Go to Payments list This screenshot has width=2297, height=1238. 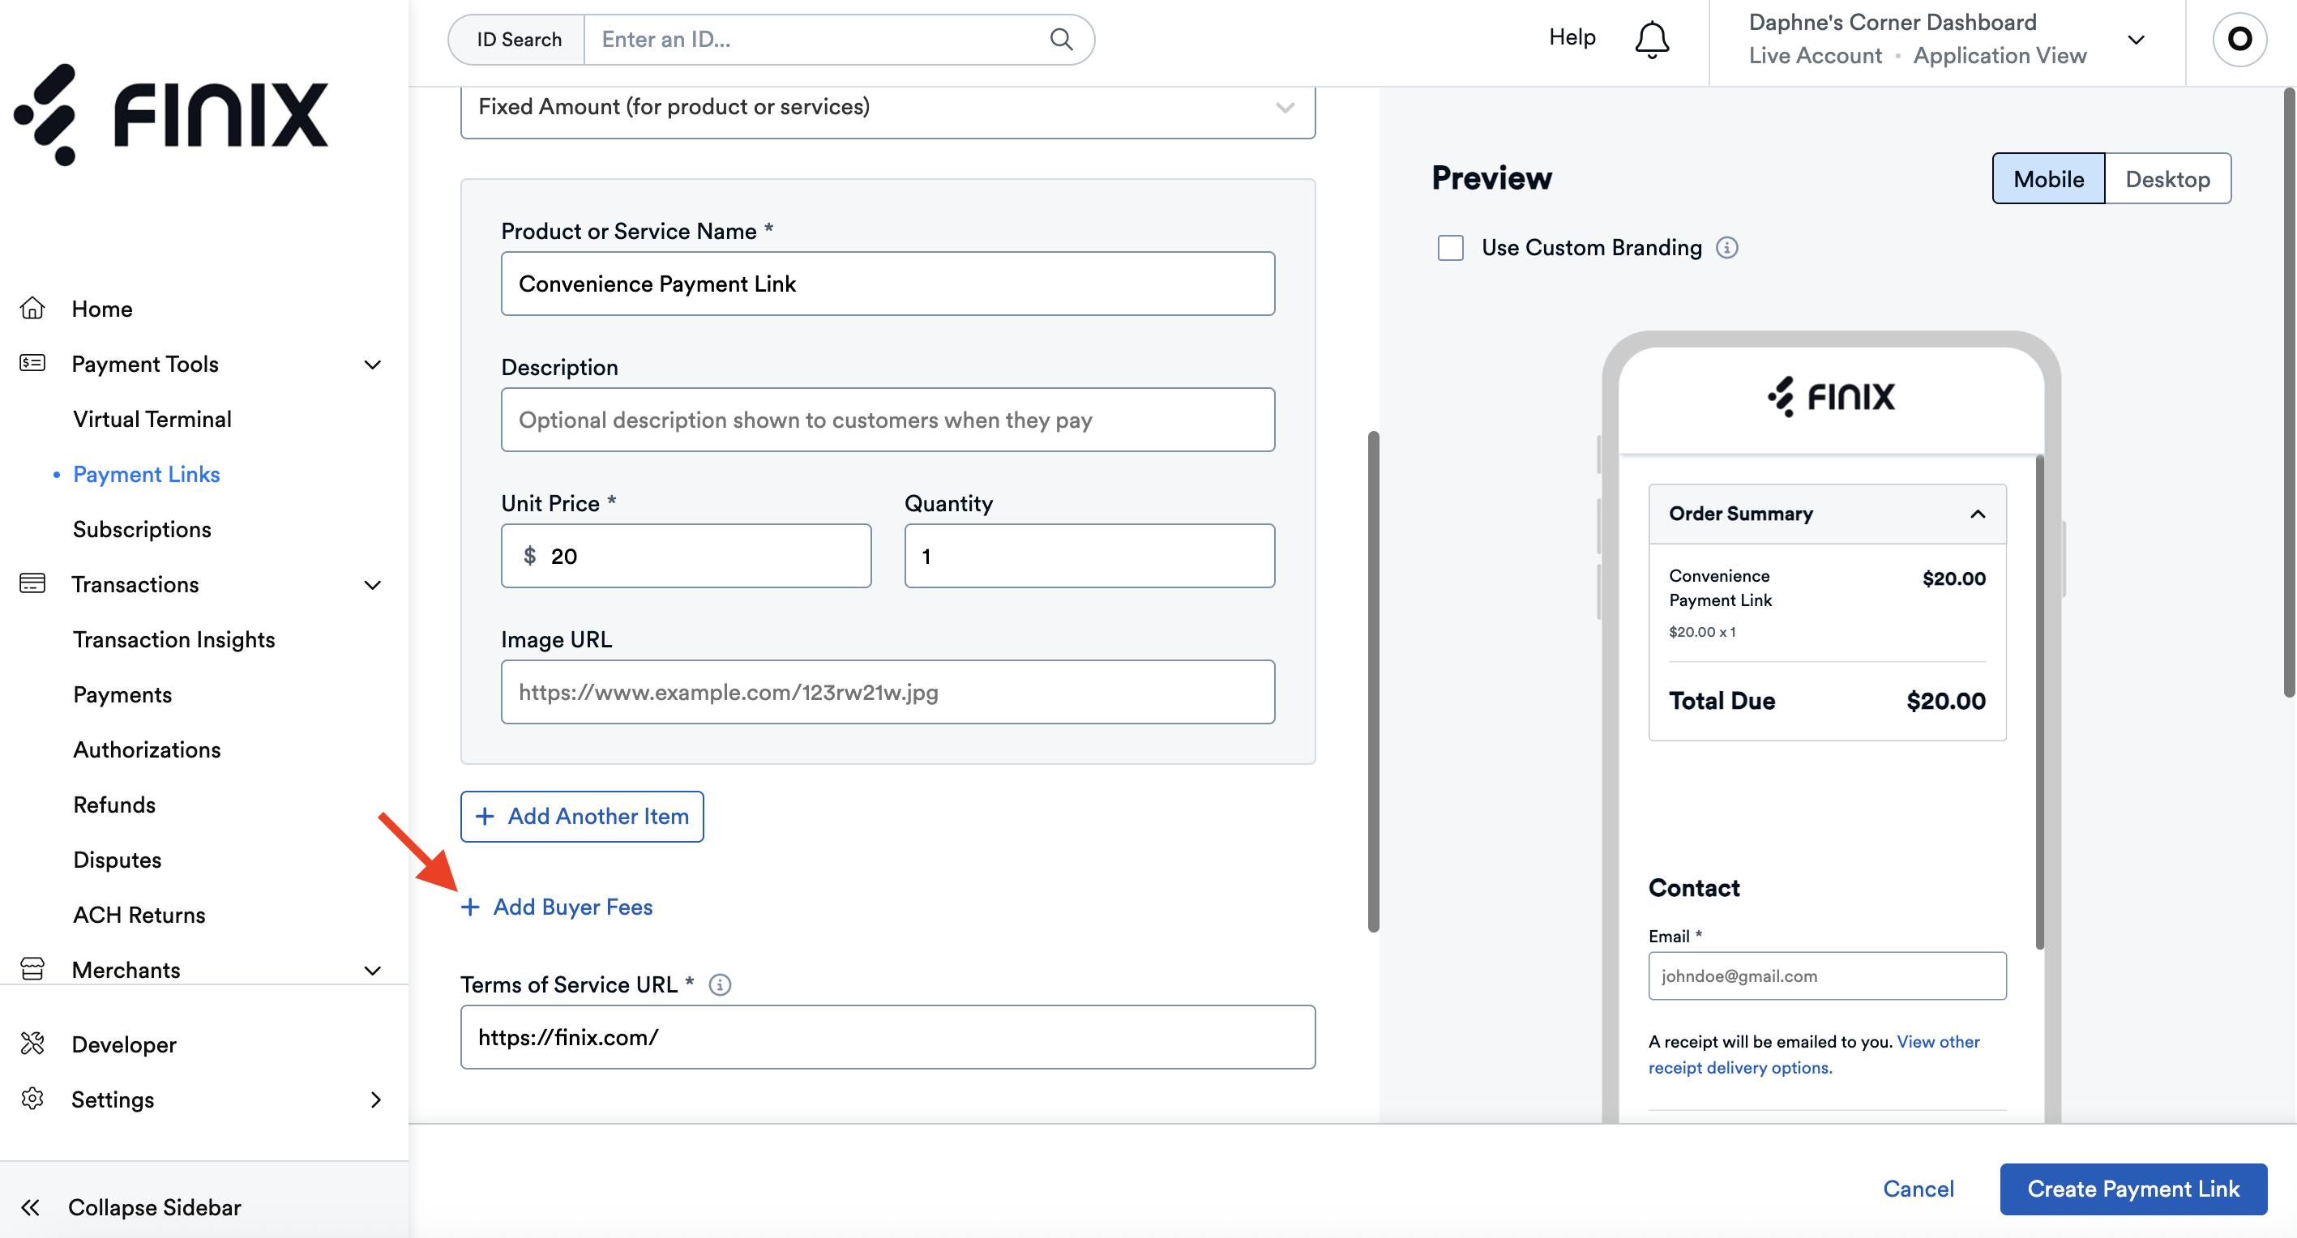[x=122, y=694]
